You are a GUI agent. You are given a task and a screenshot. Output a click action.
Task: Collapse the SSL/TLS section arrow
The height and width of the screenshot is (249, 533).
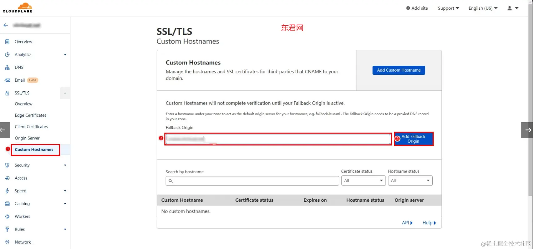point(65,93)
